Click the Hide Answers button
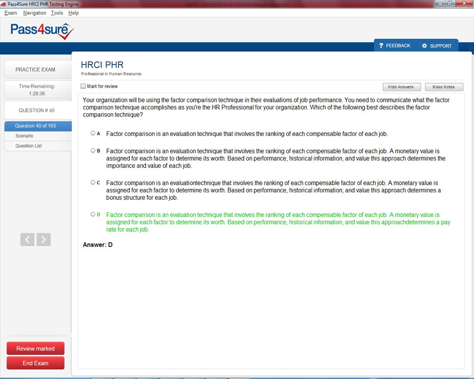Screen dimensions: 474x379 coord(402,87)
